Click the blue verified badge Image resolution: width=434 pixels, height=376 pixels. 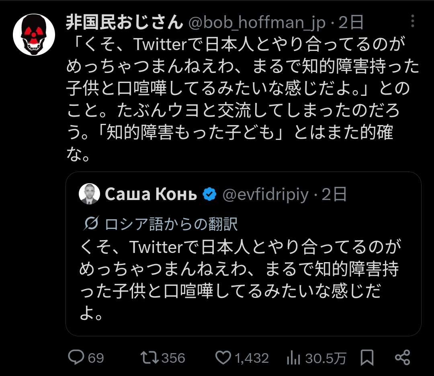pos(209,195)
